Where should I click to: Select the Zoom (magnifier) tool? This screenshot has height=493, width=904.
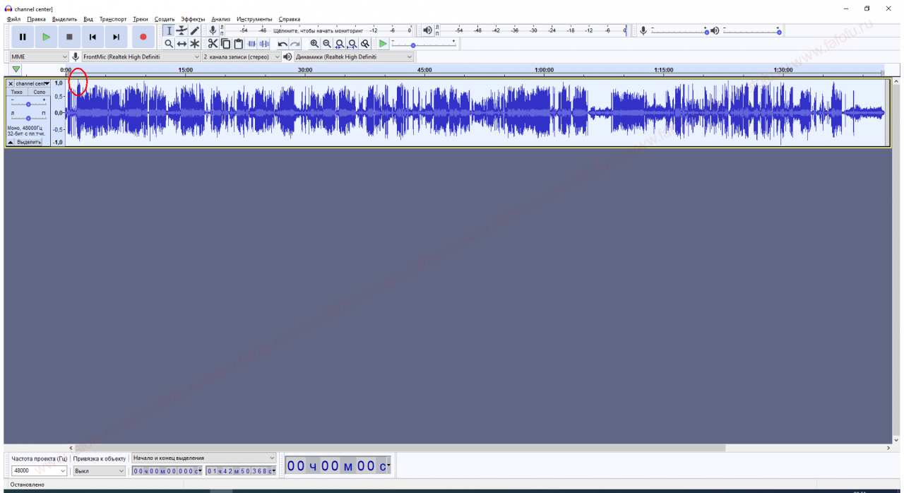pos(169,44)
